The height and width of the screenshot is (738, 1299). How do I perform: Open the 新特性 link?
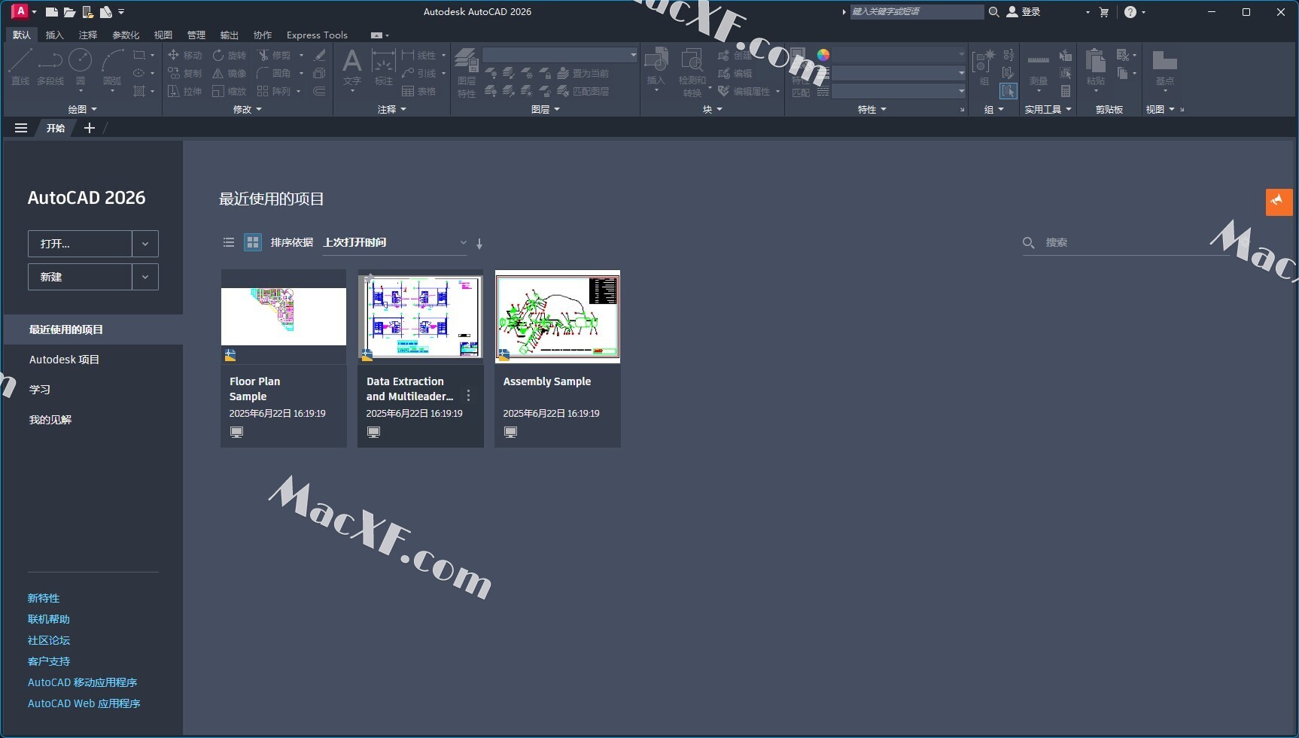point(44,598)
